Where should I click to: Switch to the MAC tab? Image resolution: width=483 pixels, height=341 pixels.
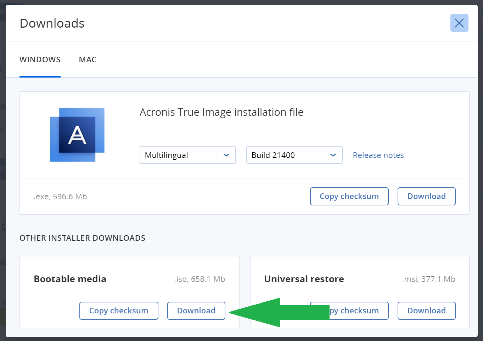[x=88, y=59]
